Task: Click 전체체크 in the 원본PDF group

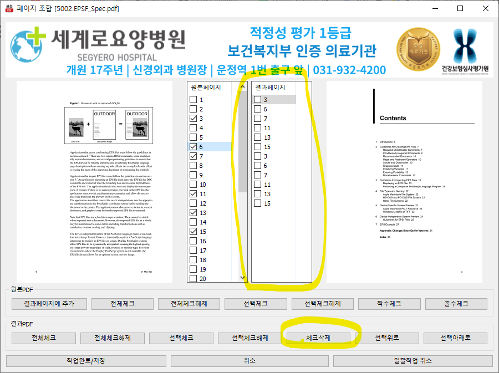Action: coord(122,304)
